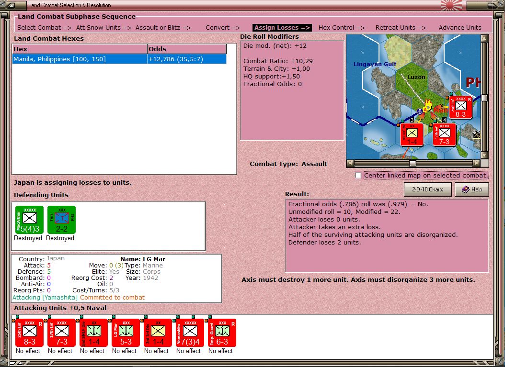Click the 'Attacking [Yamashita]' status text
Viewport: 505px width, 367px height.
pyautogui.click(x=45, y=298)
